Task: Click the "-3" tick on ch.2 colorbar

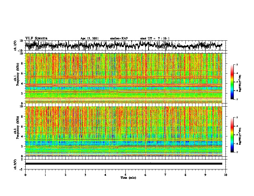Action: click(x=236, y=118)
